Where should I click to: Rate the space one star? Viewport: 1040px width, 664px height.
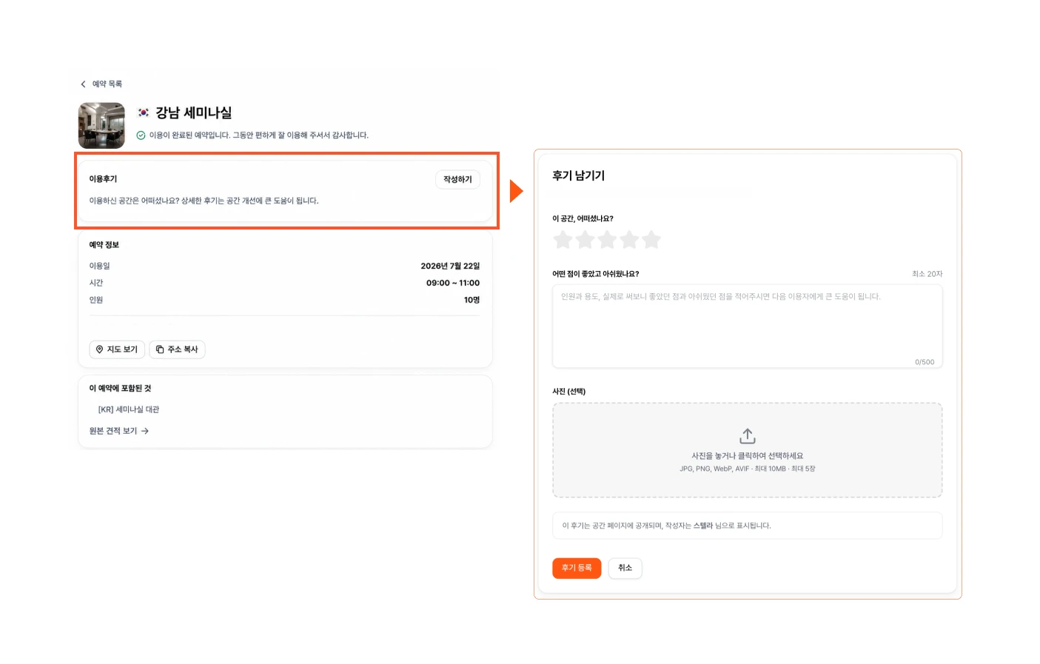click(x=563, y=240)
